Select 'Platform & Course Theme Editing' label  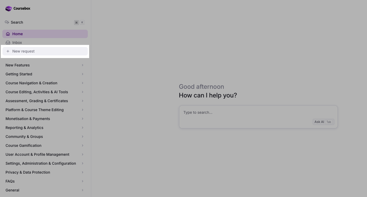(34, 110)
